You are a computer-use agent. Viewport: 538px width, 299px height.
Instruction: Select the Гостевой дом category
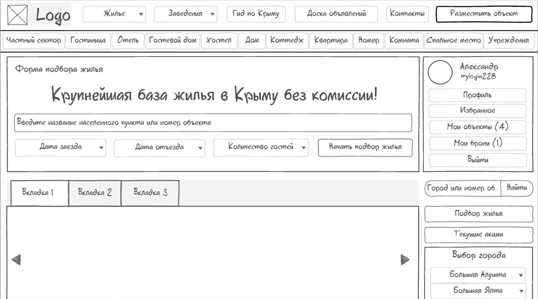click(173, 41)
